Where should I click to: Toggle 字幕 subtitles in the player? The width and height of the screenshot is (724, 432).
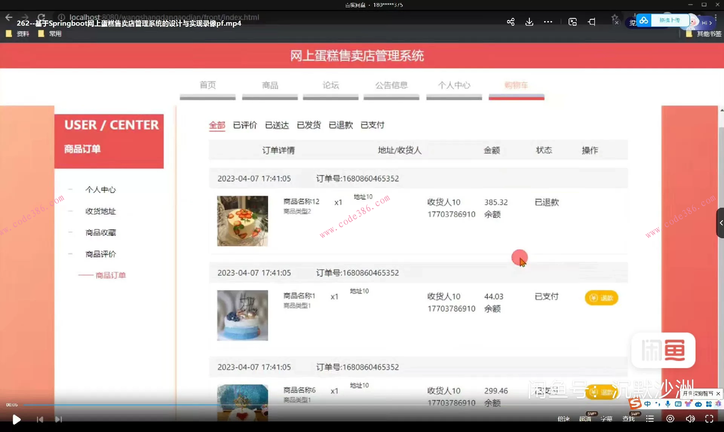(607, 418)
